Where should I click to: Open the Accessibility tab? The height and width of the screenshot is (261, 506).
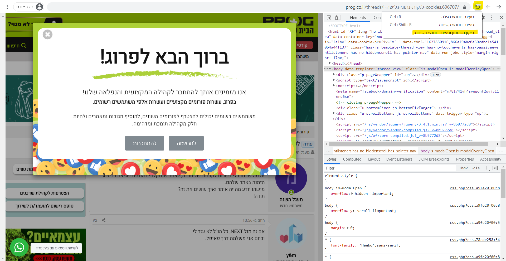(490, 159)
